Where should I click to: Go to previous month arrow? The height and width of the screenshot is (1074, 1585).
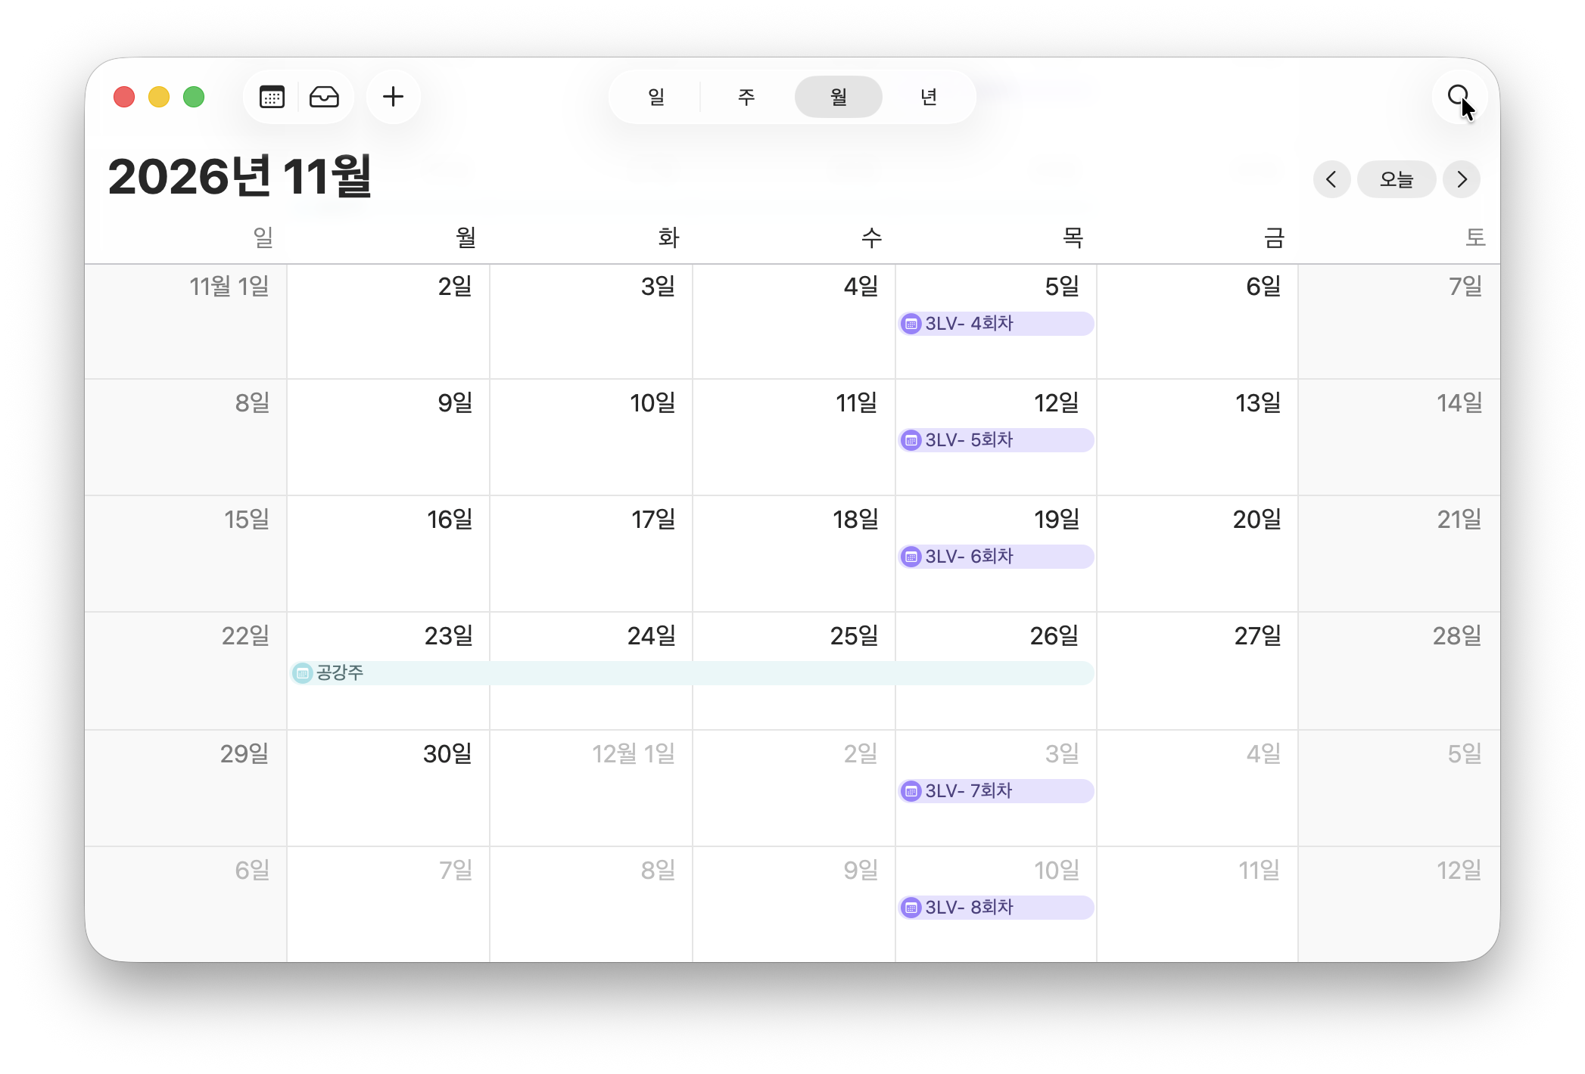[1331, 179]
